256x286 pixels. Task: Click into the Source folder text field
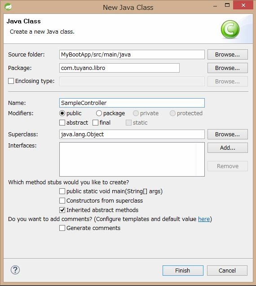click(x=132, y=54)
